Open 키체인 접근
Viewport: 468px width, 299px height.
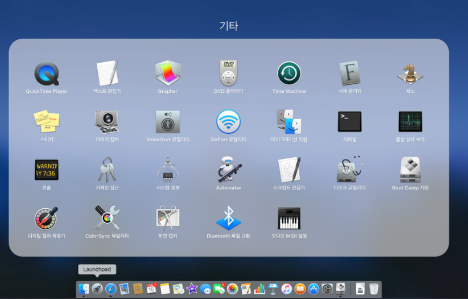107,170
